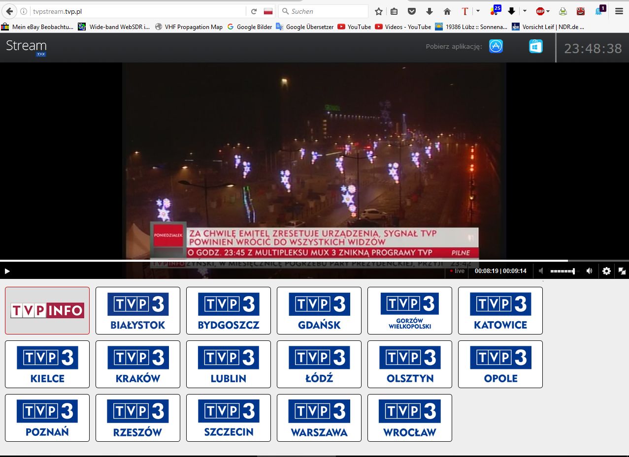
Task: Save page to Pocket icon
Action: point(412,11)
